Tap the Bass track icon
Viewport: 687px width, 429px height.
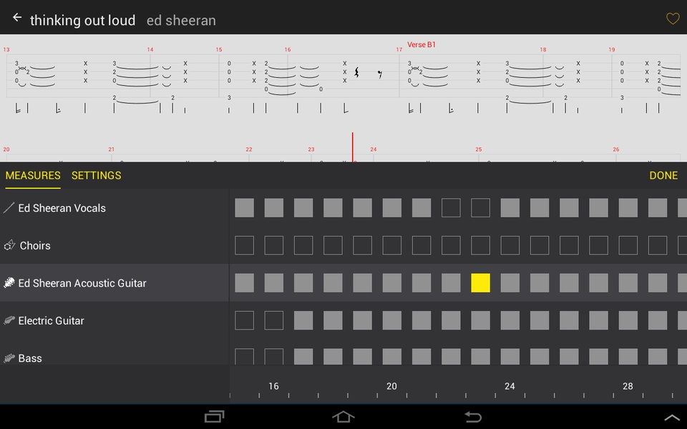click(x=9, y=358)
